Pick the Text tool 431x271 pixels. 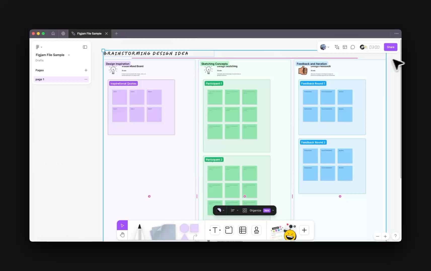215,230
